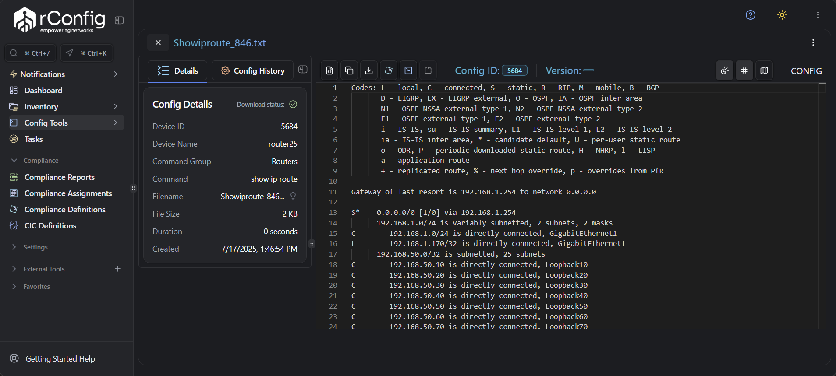Image resolution: width=836 pixels, height=376 pixels.
Task: Open Compliance Reports
Action: click(x=67, y=177)
